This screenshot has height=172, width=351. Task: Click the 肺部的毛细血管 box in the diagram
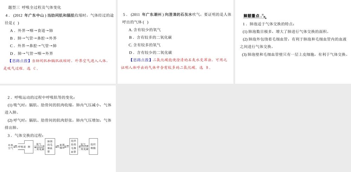point(50,146)
